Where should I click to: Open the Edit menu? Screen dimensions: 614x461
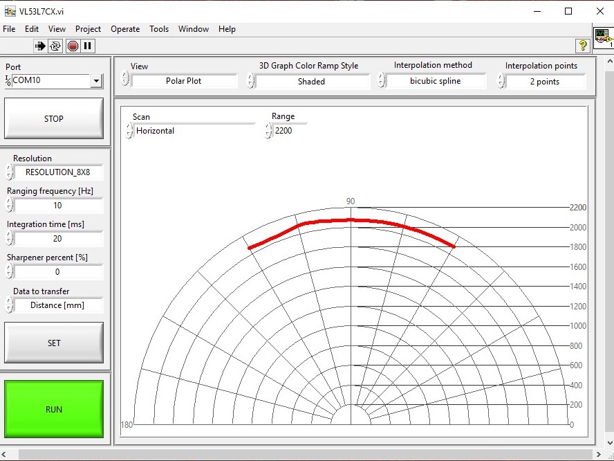pyautogui.click(x=32, y=29)
